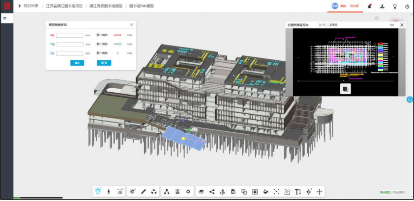Screen dimensions: 414x201
Task: Click the blue Z cumulative offset value 0
Action: pos(118,53)
